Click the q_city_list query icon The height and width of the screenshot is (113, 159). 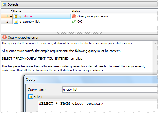pyautogui.click(x=16, y=16)
